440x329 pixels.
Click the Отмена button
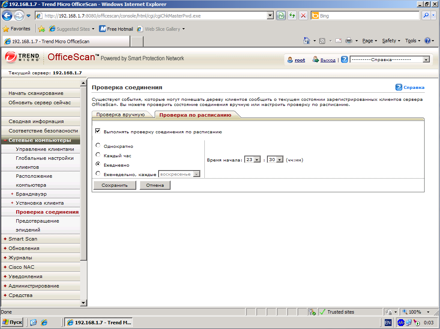[x=155, y=185]
